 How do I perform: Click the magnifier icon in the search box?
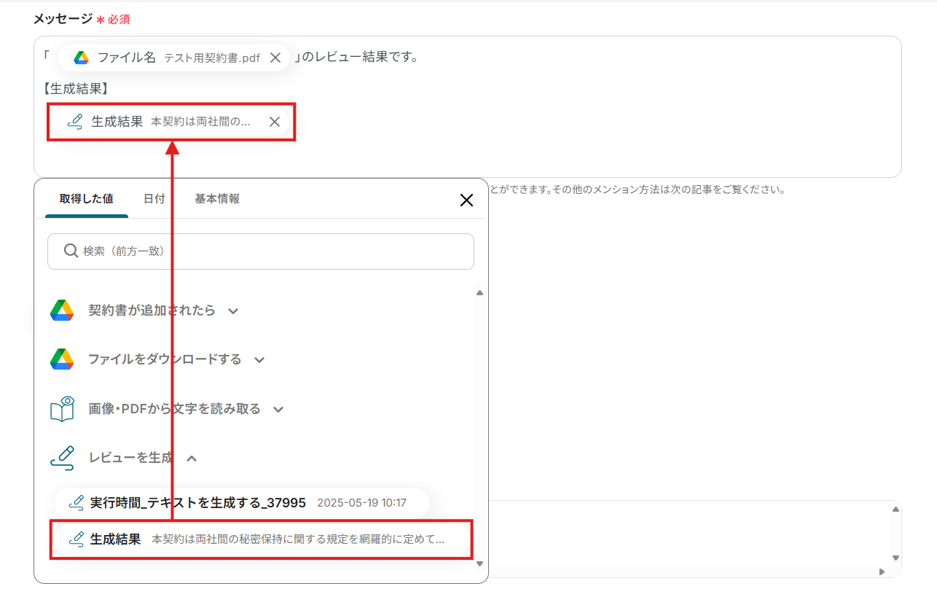click(x=71, y=251)
